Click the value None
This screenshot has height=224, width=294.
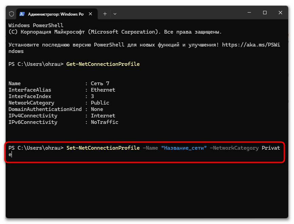[x=97, y=109]
